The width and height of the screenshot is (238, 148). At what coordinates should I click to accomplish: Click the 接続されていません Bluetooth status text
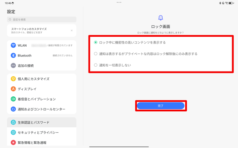coord(63,56)
